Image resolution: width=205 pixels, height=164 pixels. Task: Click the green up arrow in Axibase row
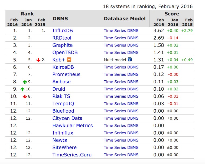pos(25,82)
